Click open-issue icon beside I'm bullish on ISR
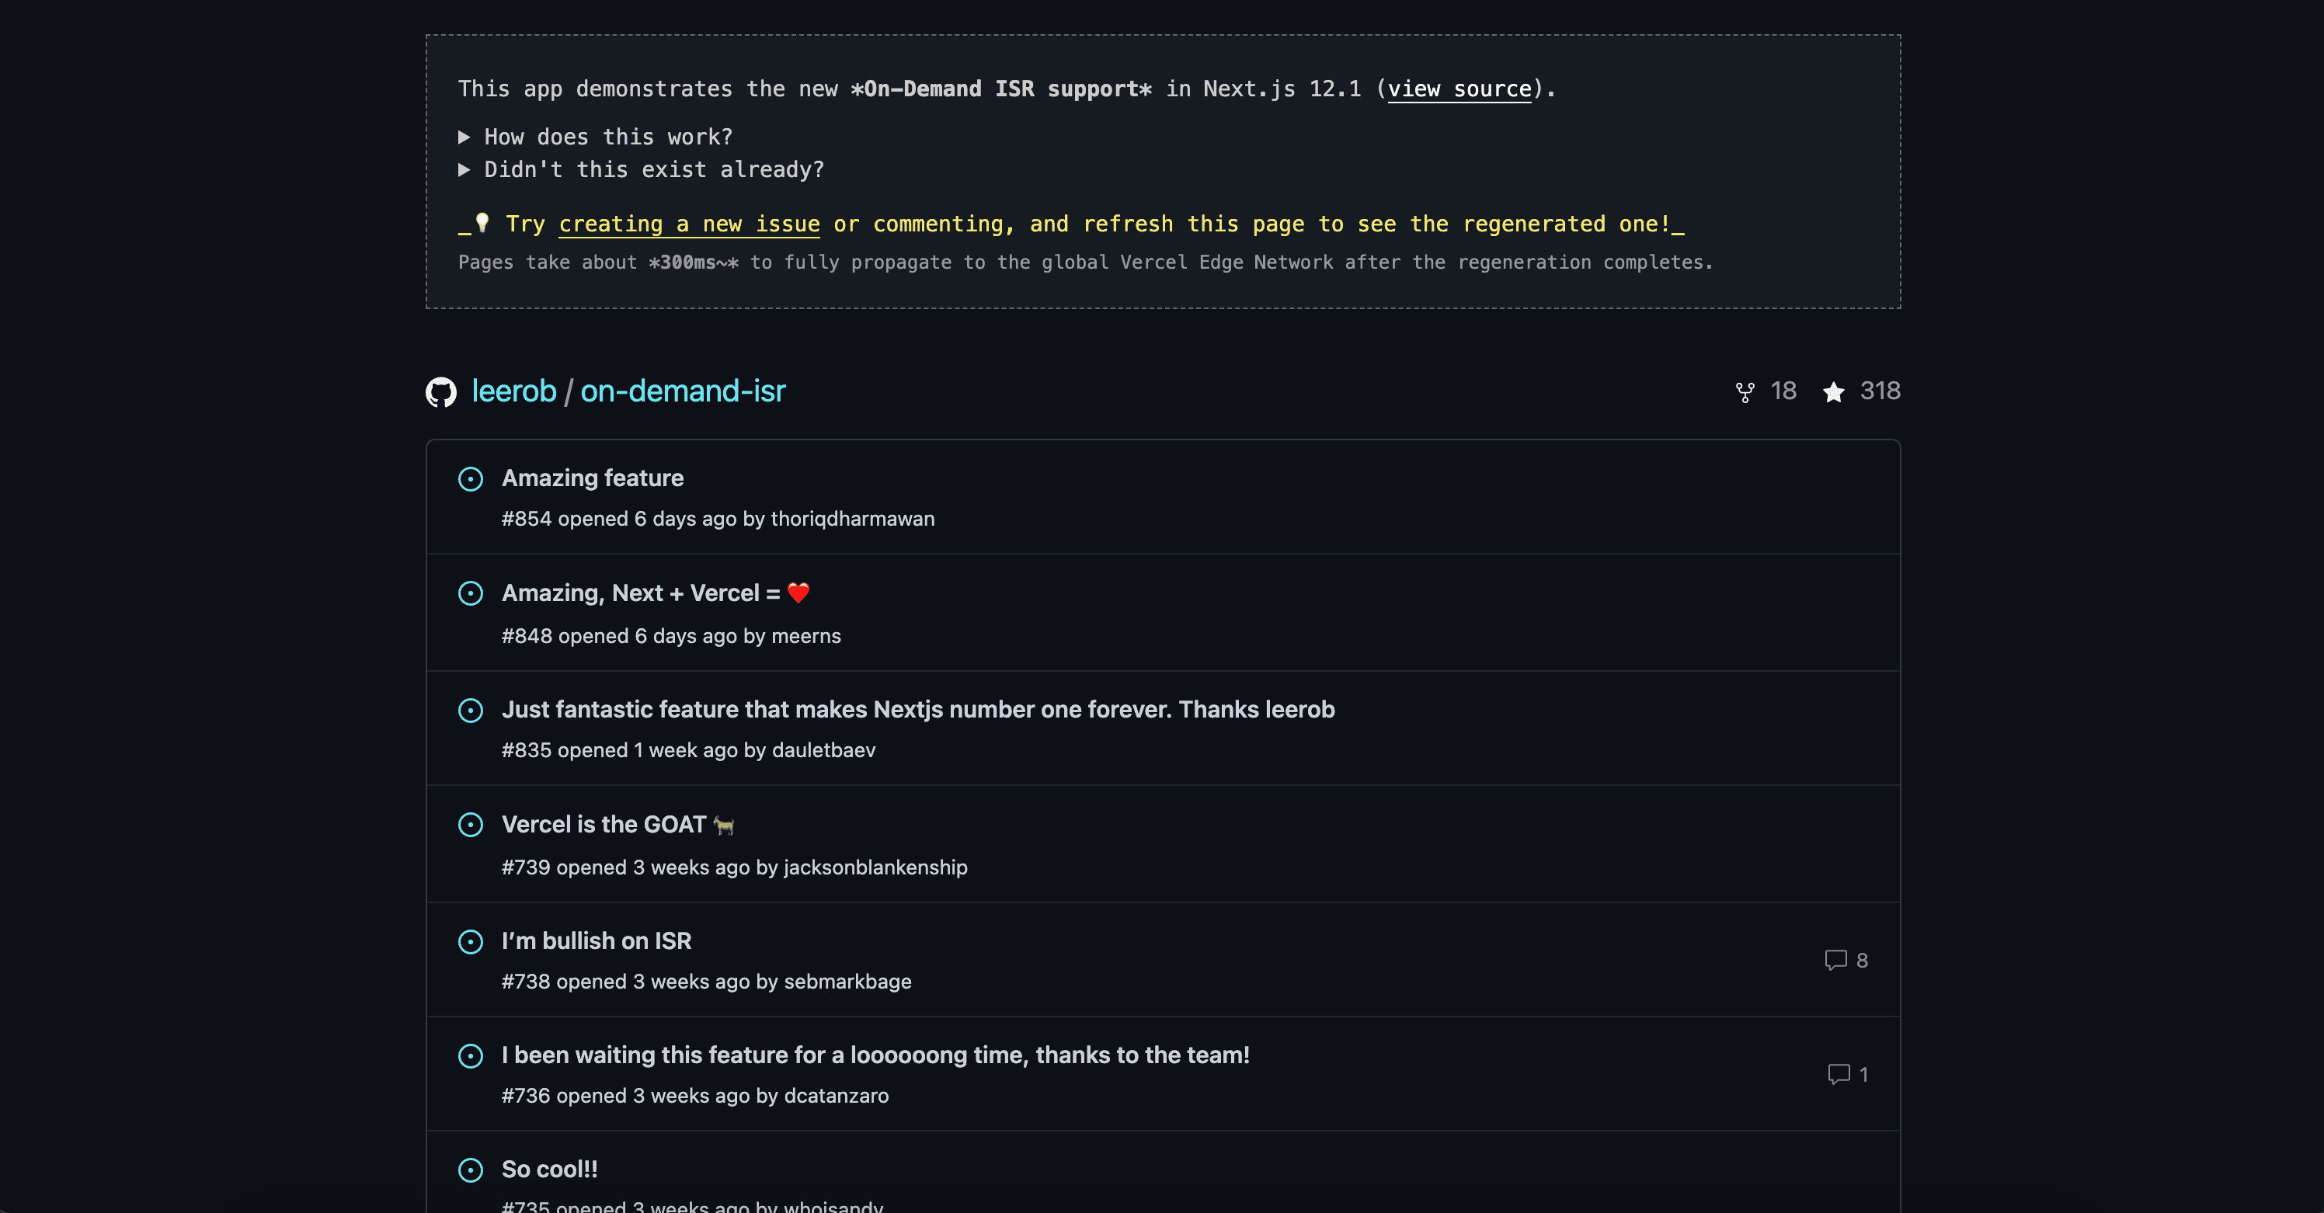The image size is (2324, 1213). click(x=470, y=941)
